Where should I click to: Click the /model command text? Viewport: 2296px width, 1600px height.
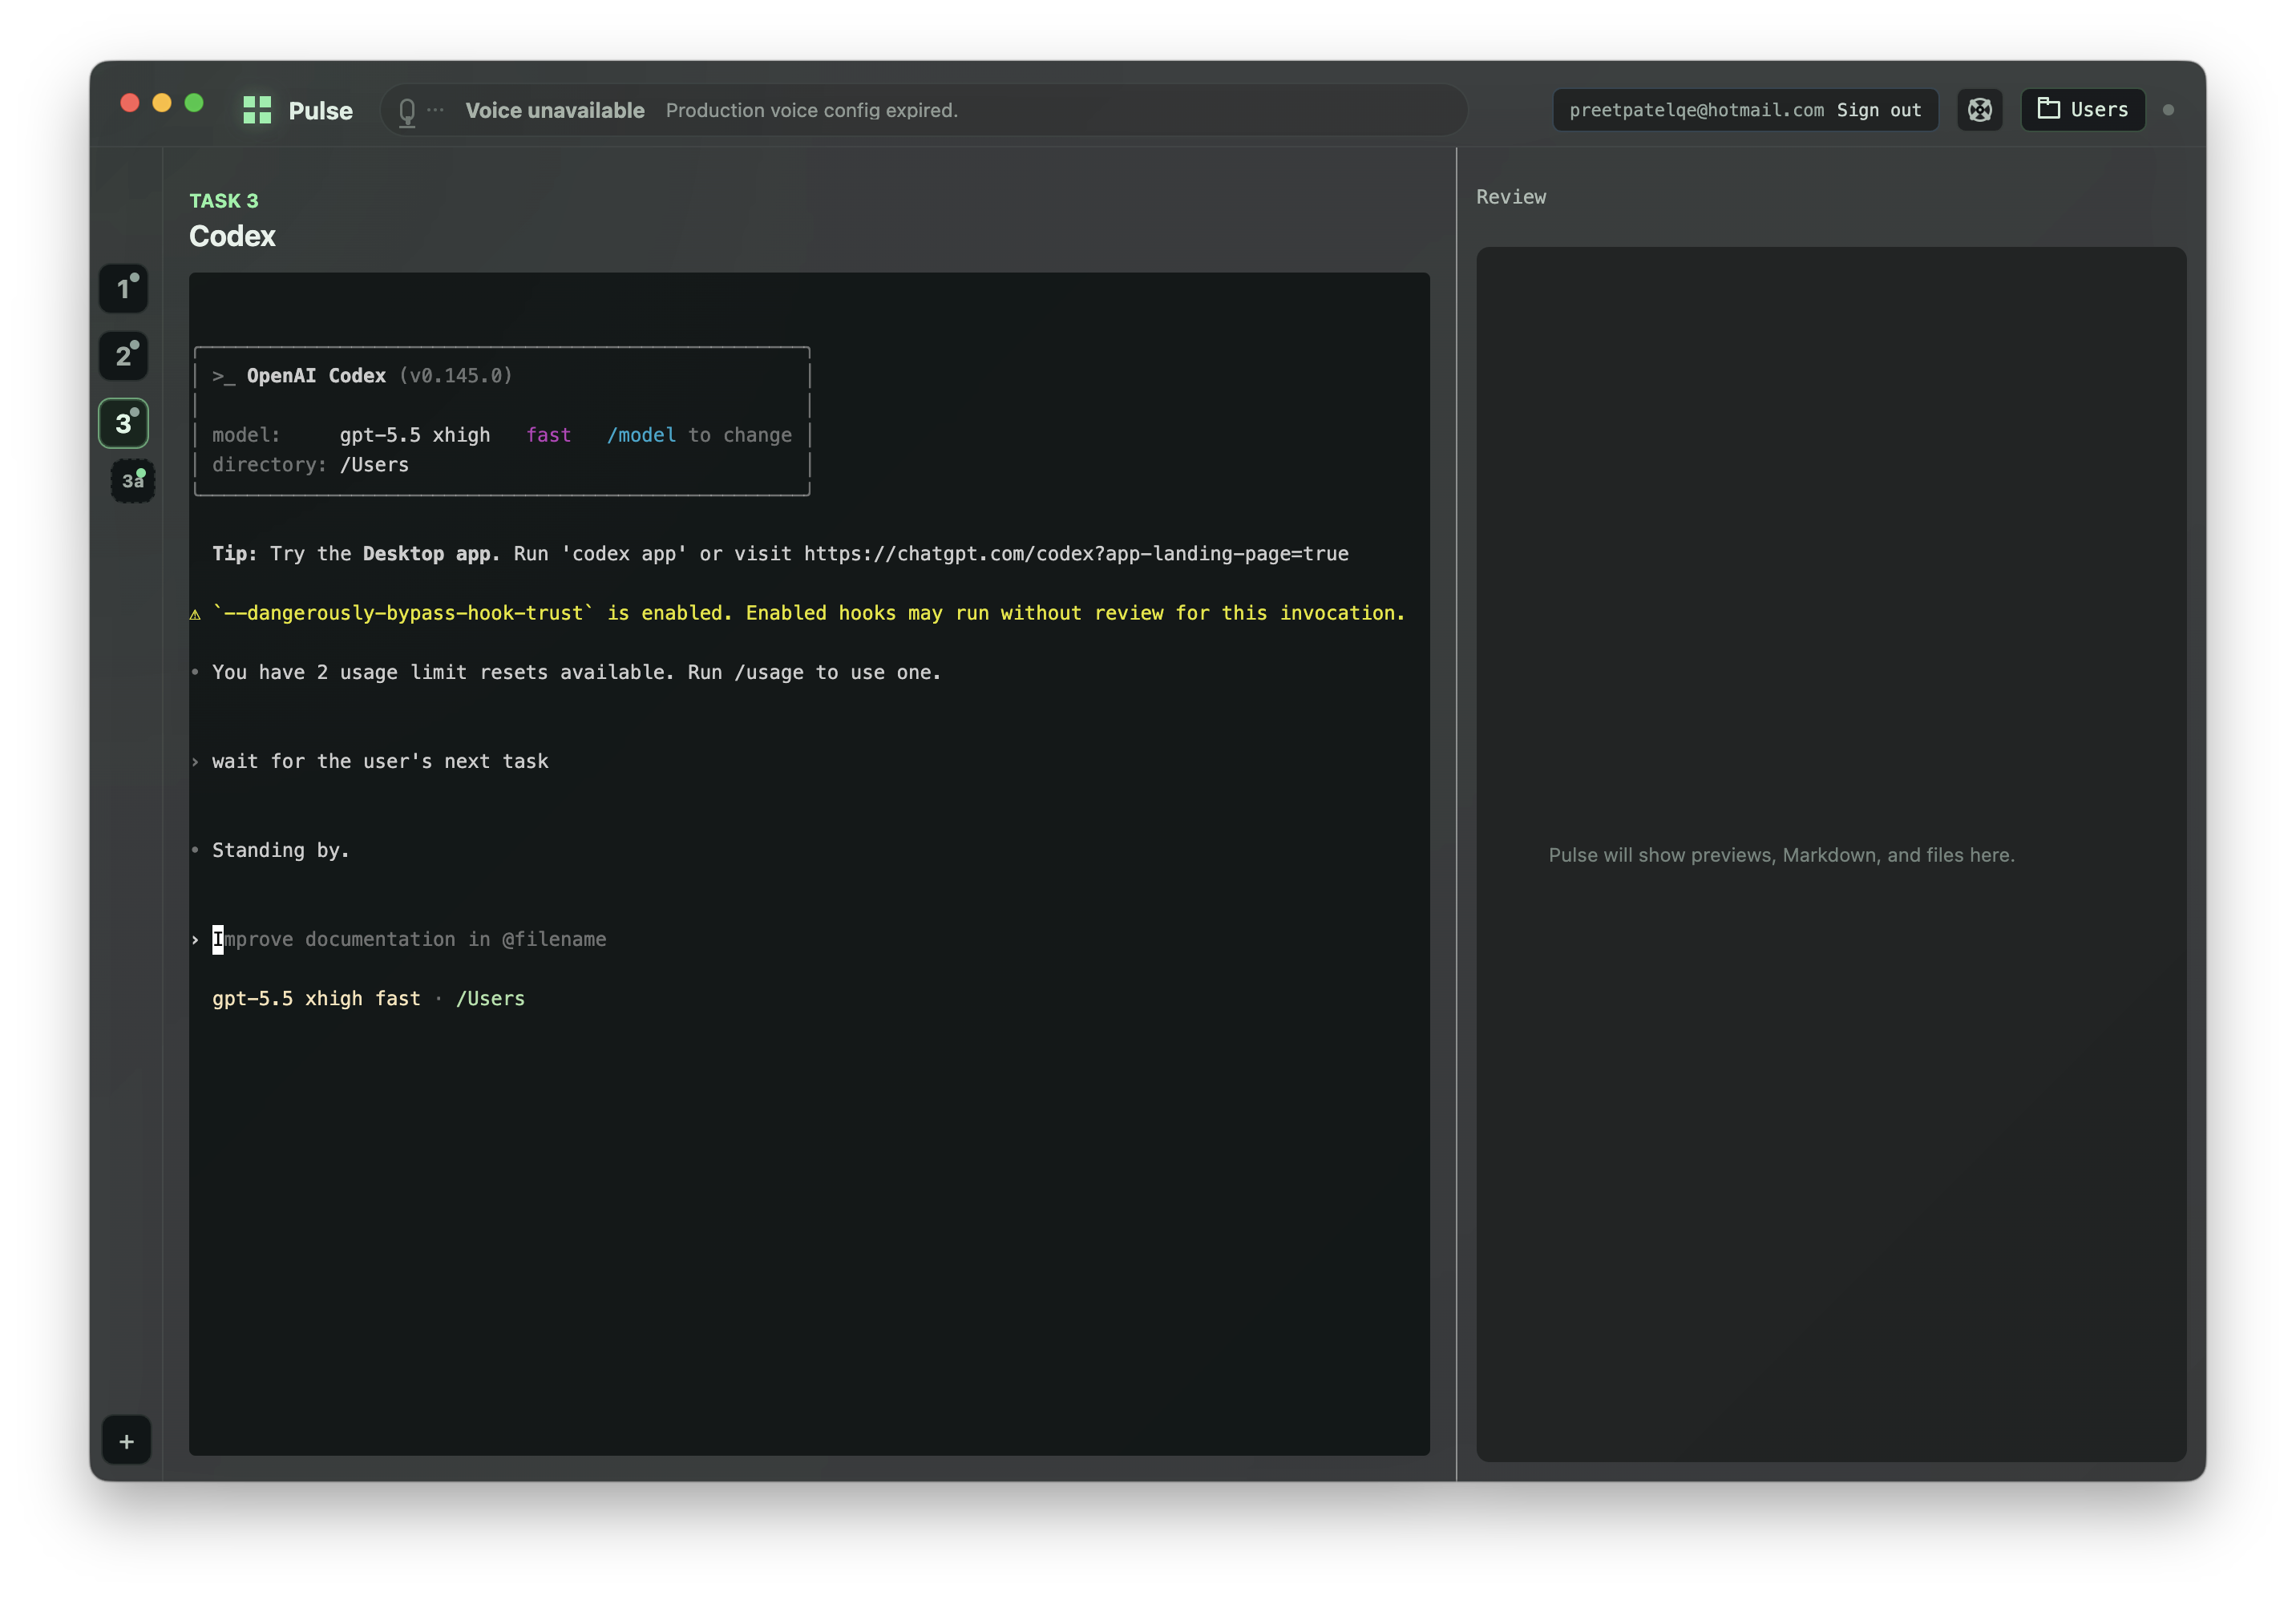[642, 435]
